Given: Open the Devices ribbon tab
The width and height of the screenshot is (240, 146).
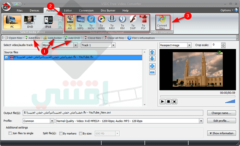Looking at the screenshot, I should click(x=34, y=11).
